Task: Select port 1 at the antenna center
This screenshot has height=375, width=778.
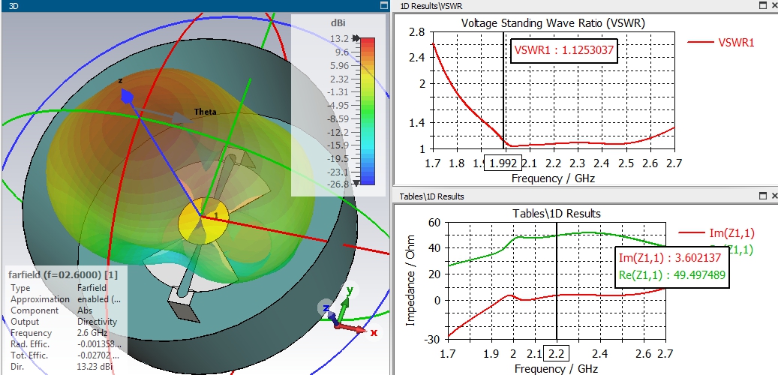Action: coord(216,215)
